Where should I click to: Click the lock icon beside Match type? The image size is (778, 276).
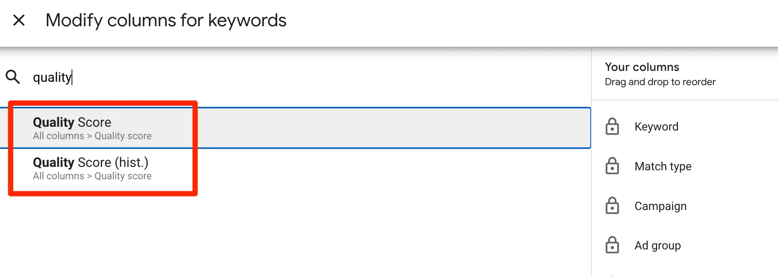coord(612,166)
